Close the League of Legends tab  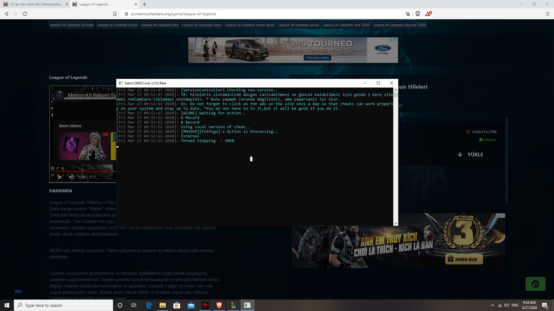point(136,4)
